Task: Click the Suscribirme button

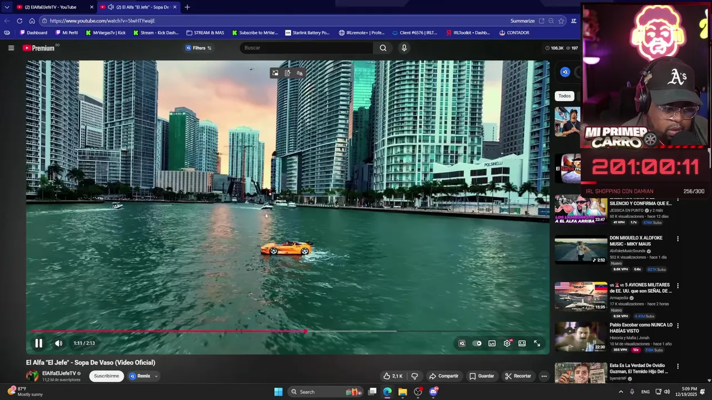Action: point(106,376)
